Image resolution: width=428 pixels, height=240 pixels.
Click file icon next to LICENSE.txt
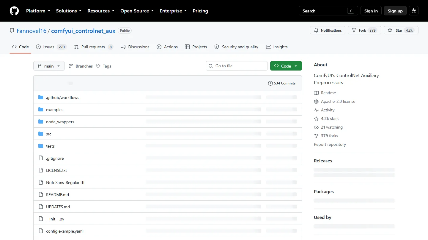tap(41, 170)
